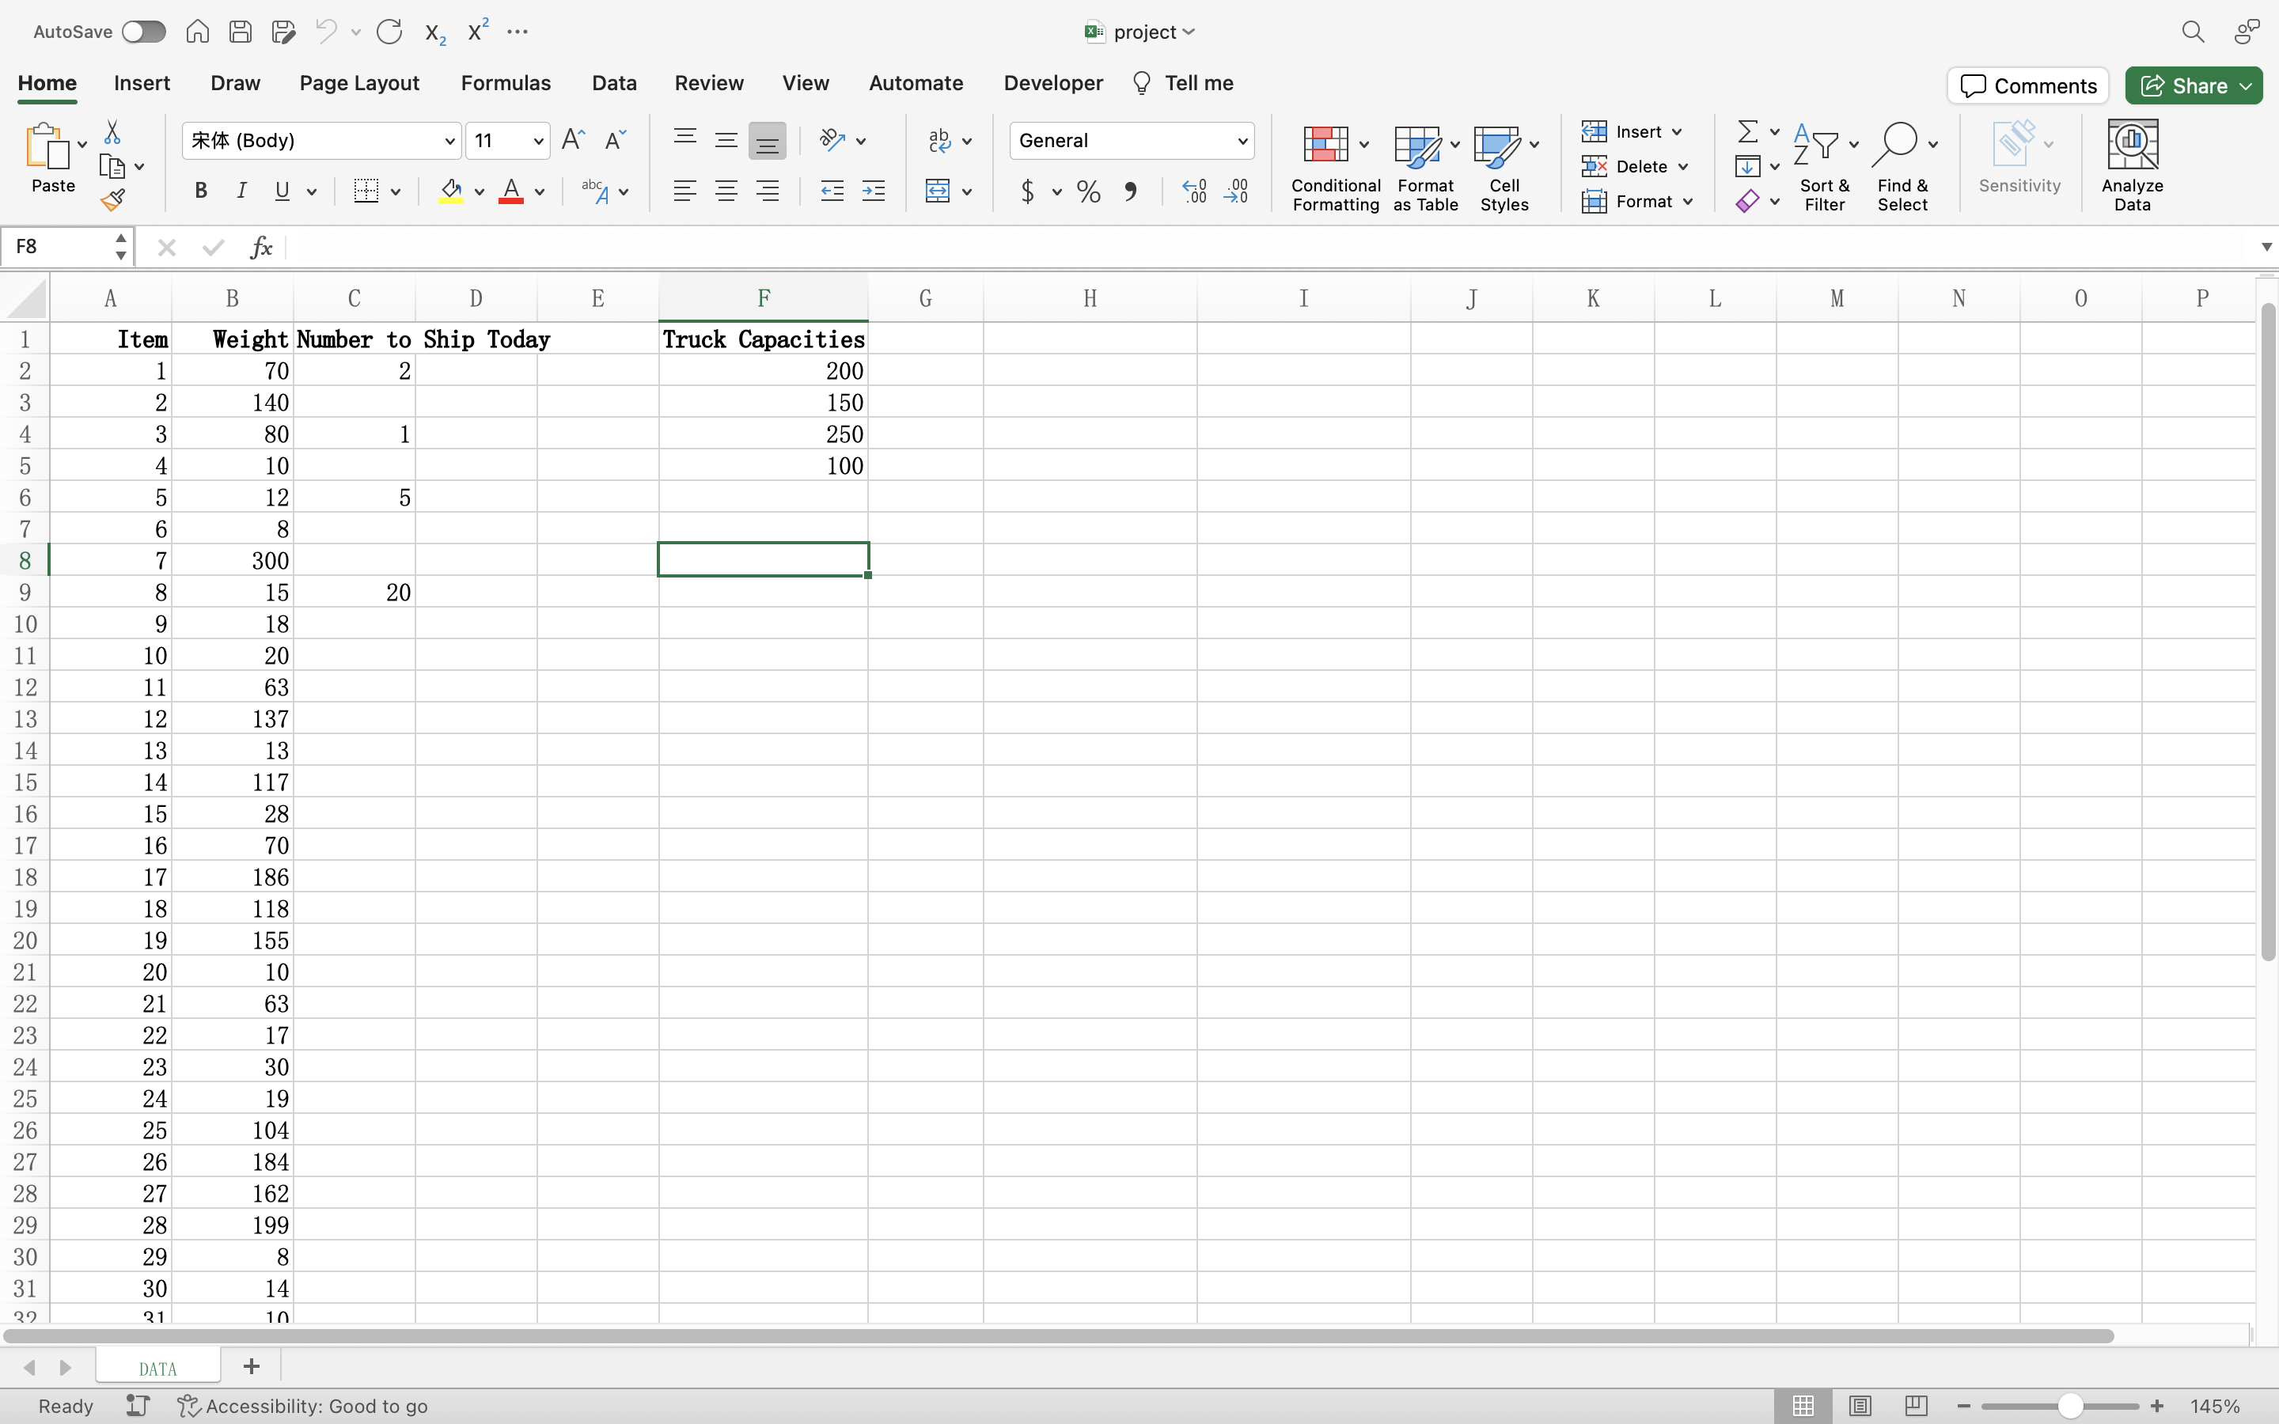Toggle the AutoSave switch
The image size is (2279, 1424).
pos(143,32)
